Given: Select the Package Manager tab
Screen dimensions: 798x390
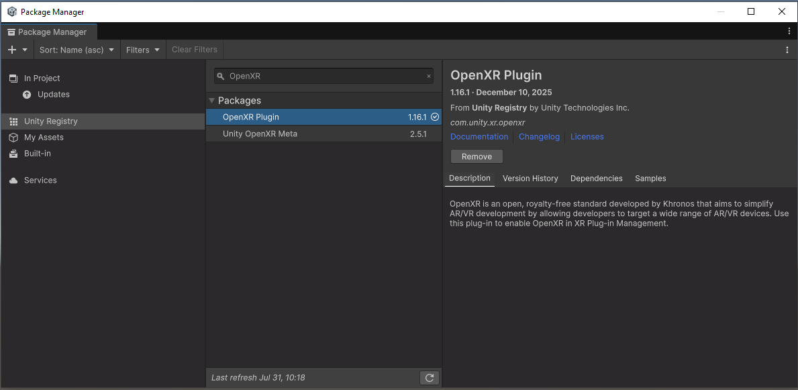Looking at the screenshot, I should point(49,32).
